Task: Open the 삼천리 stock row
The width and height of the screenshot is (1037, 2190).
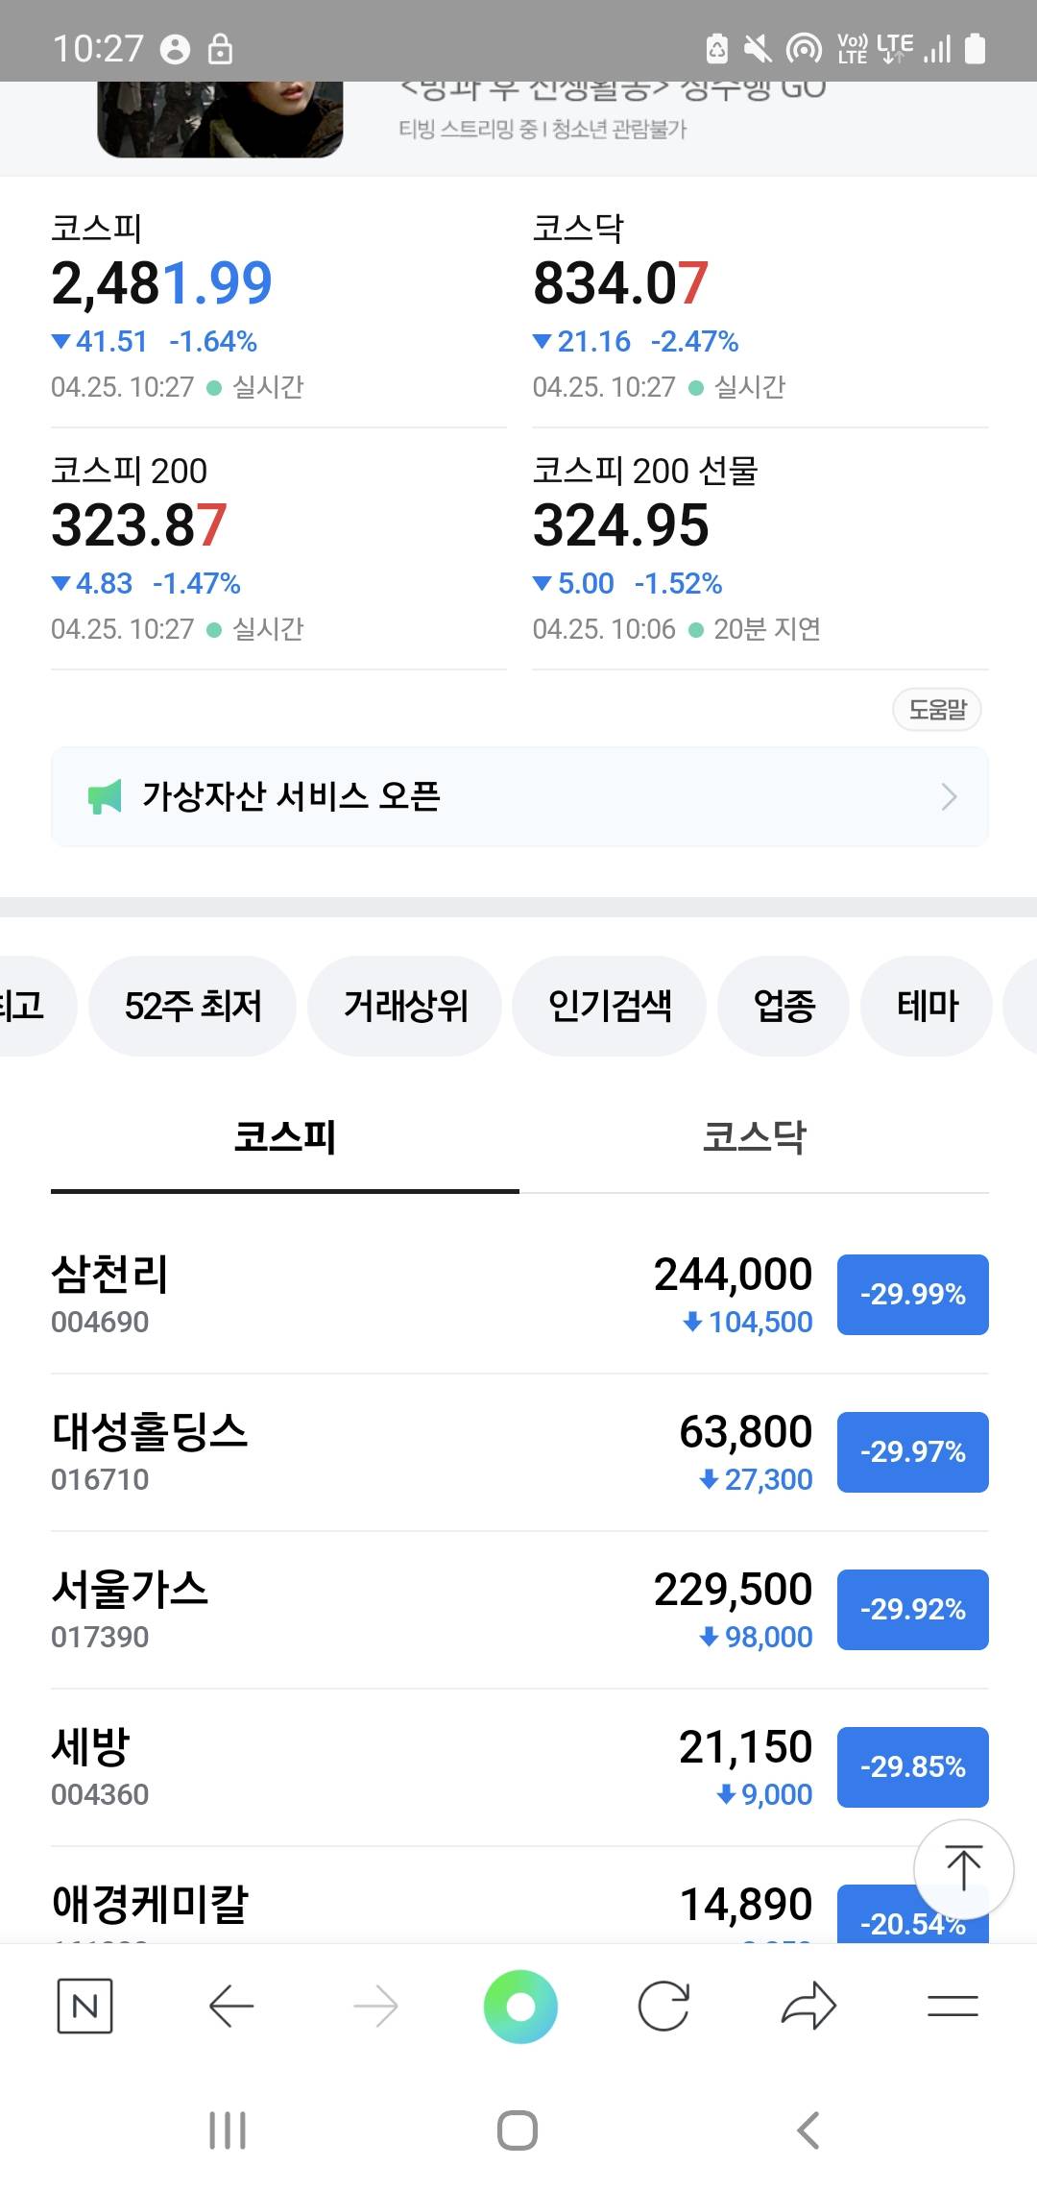Action: pos(384,1294)
